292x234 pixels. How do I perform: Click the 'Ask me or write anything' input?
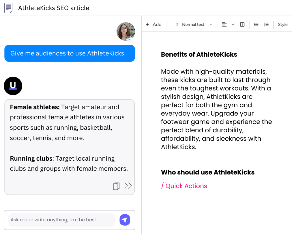coord(61,220)
